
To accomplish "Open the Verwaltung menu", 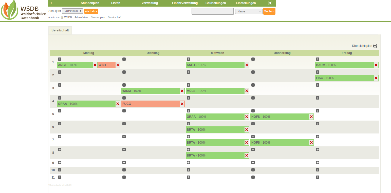I will point(150,3).
